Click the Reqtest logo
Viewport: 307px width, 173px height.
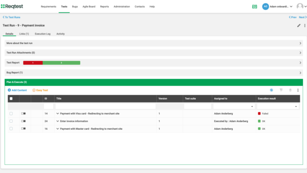coord(12,6)
